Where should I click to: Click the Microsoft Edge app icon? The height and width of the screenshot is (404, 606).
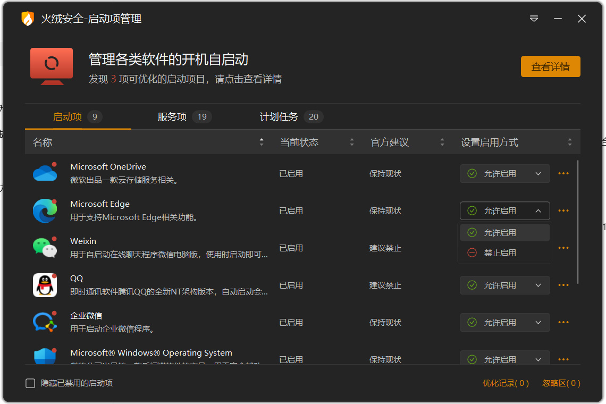tap(45, 211)
